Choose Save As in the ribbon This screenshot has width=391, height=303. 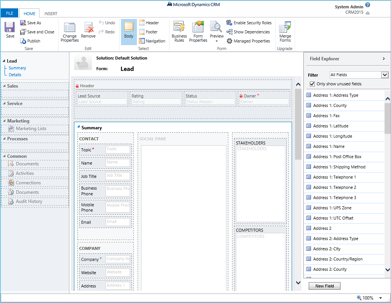[30, 23]
